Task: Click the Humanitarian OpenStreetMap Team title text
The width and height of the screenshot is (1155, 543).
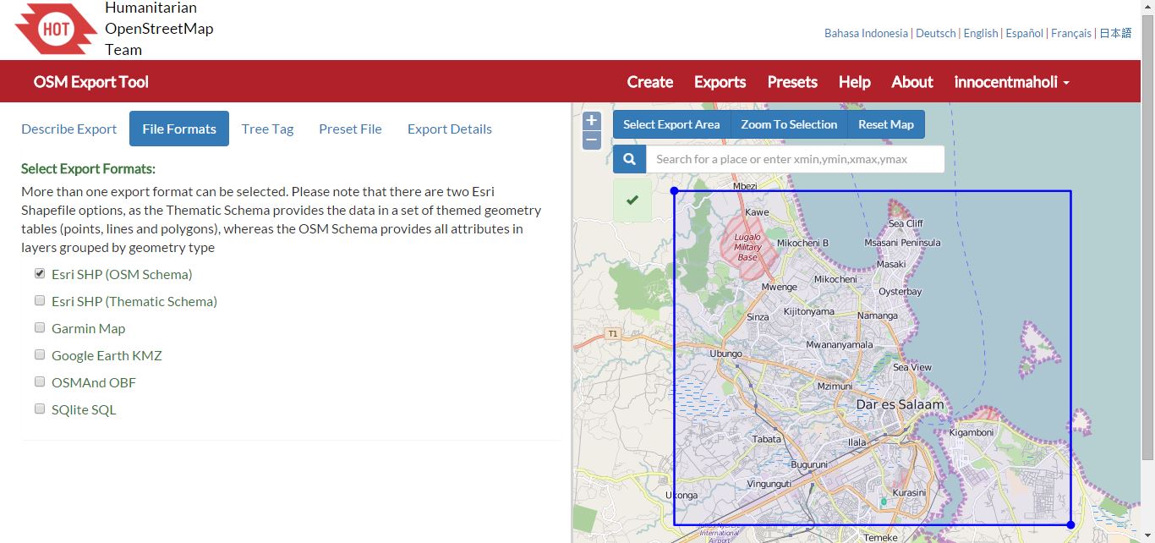Action: point(159,29)
